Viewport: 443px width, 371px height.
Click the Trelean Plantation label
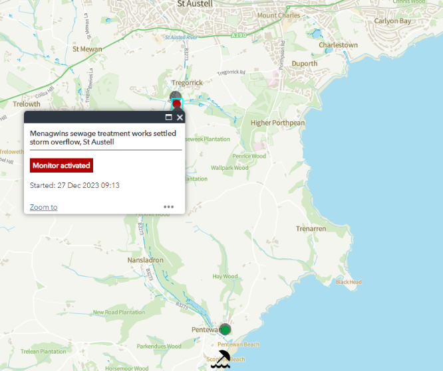43,352
